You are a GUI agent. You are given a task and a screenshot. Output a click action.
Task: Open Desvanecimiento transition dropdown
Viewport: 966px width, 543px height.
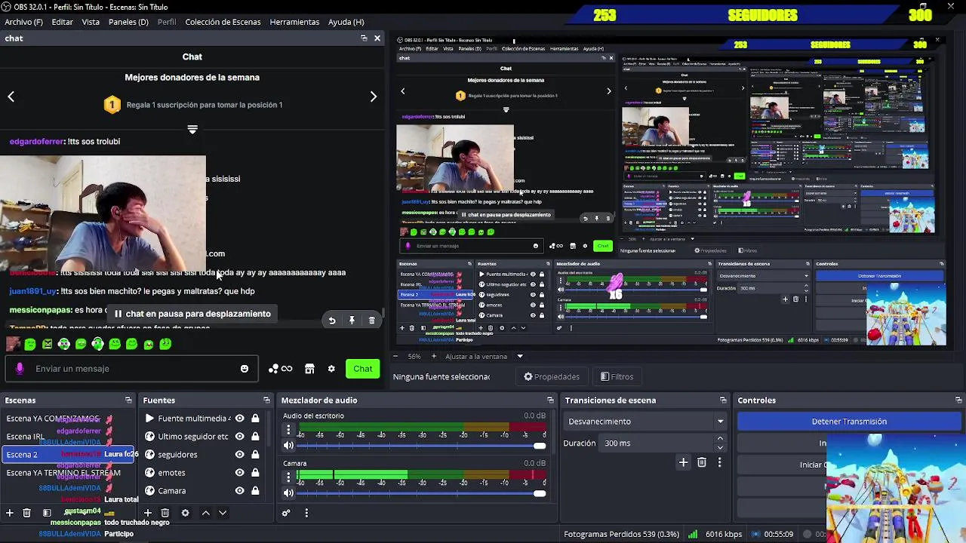pos(646,422)
